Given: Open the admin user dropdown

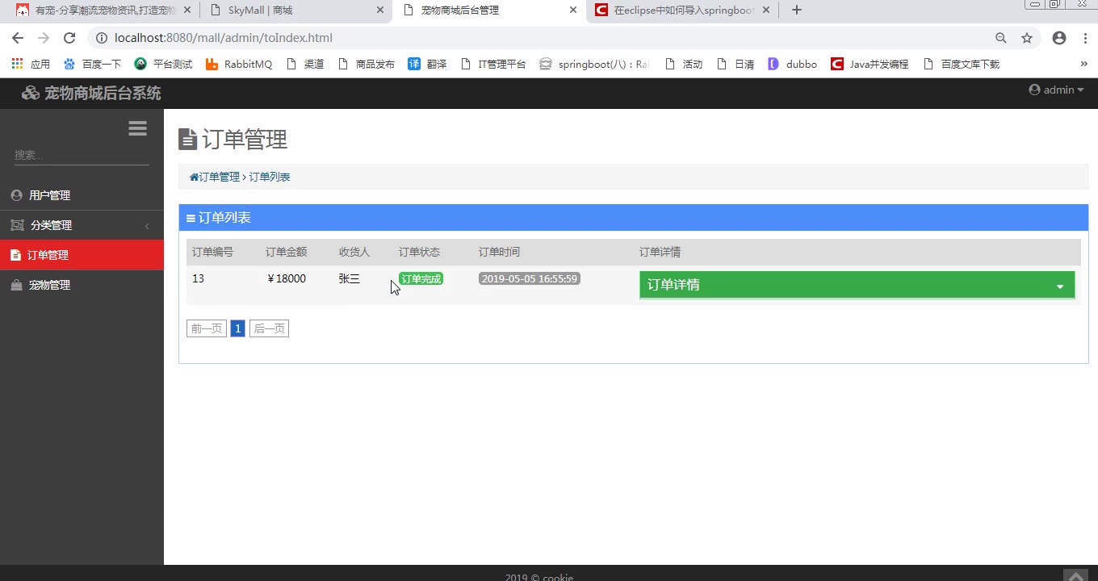Looking at the screenshot, I should (1056, 90).
